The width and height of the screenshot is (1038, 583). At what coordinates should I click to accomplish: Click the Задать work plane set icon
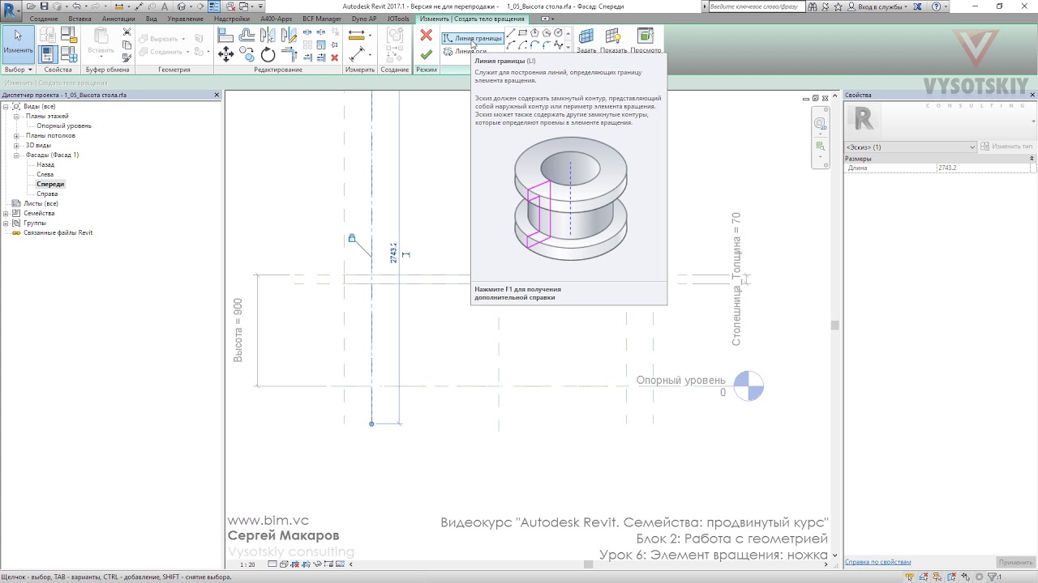586,40
